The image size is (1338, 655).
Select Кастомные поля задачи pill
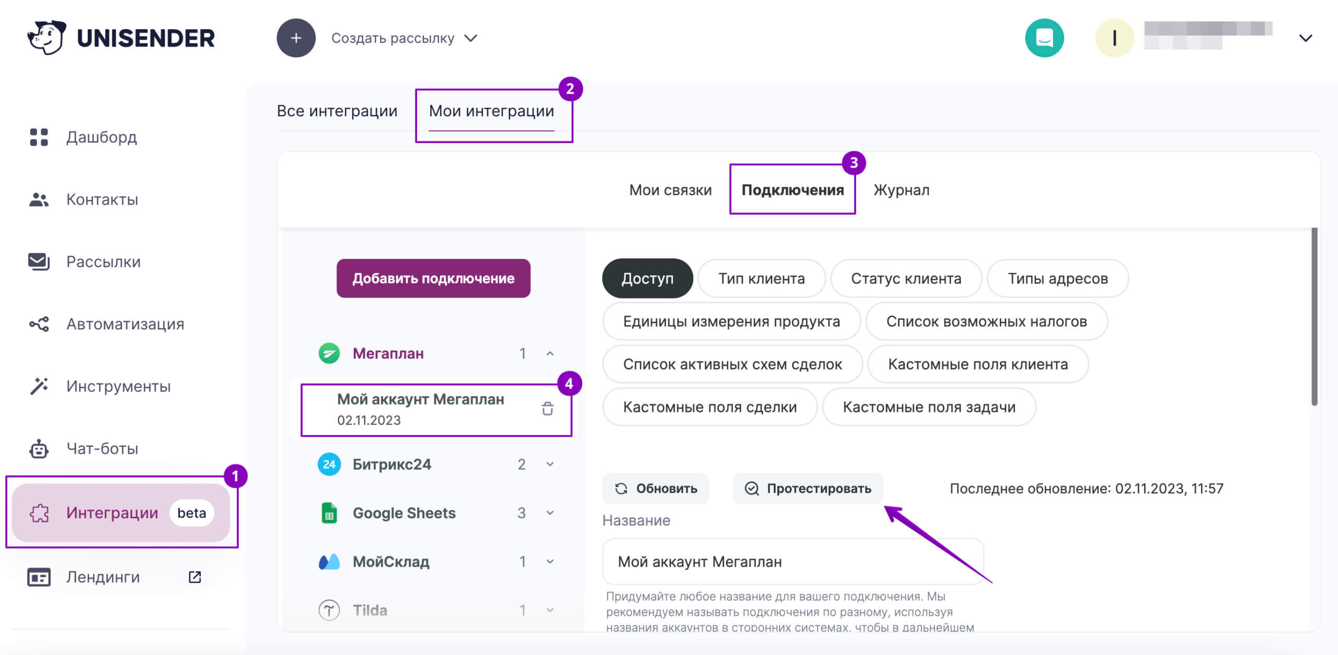929,407
